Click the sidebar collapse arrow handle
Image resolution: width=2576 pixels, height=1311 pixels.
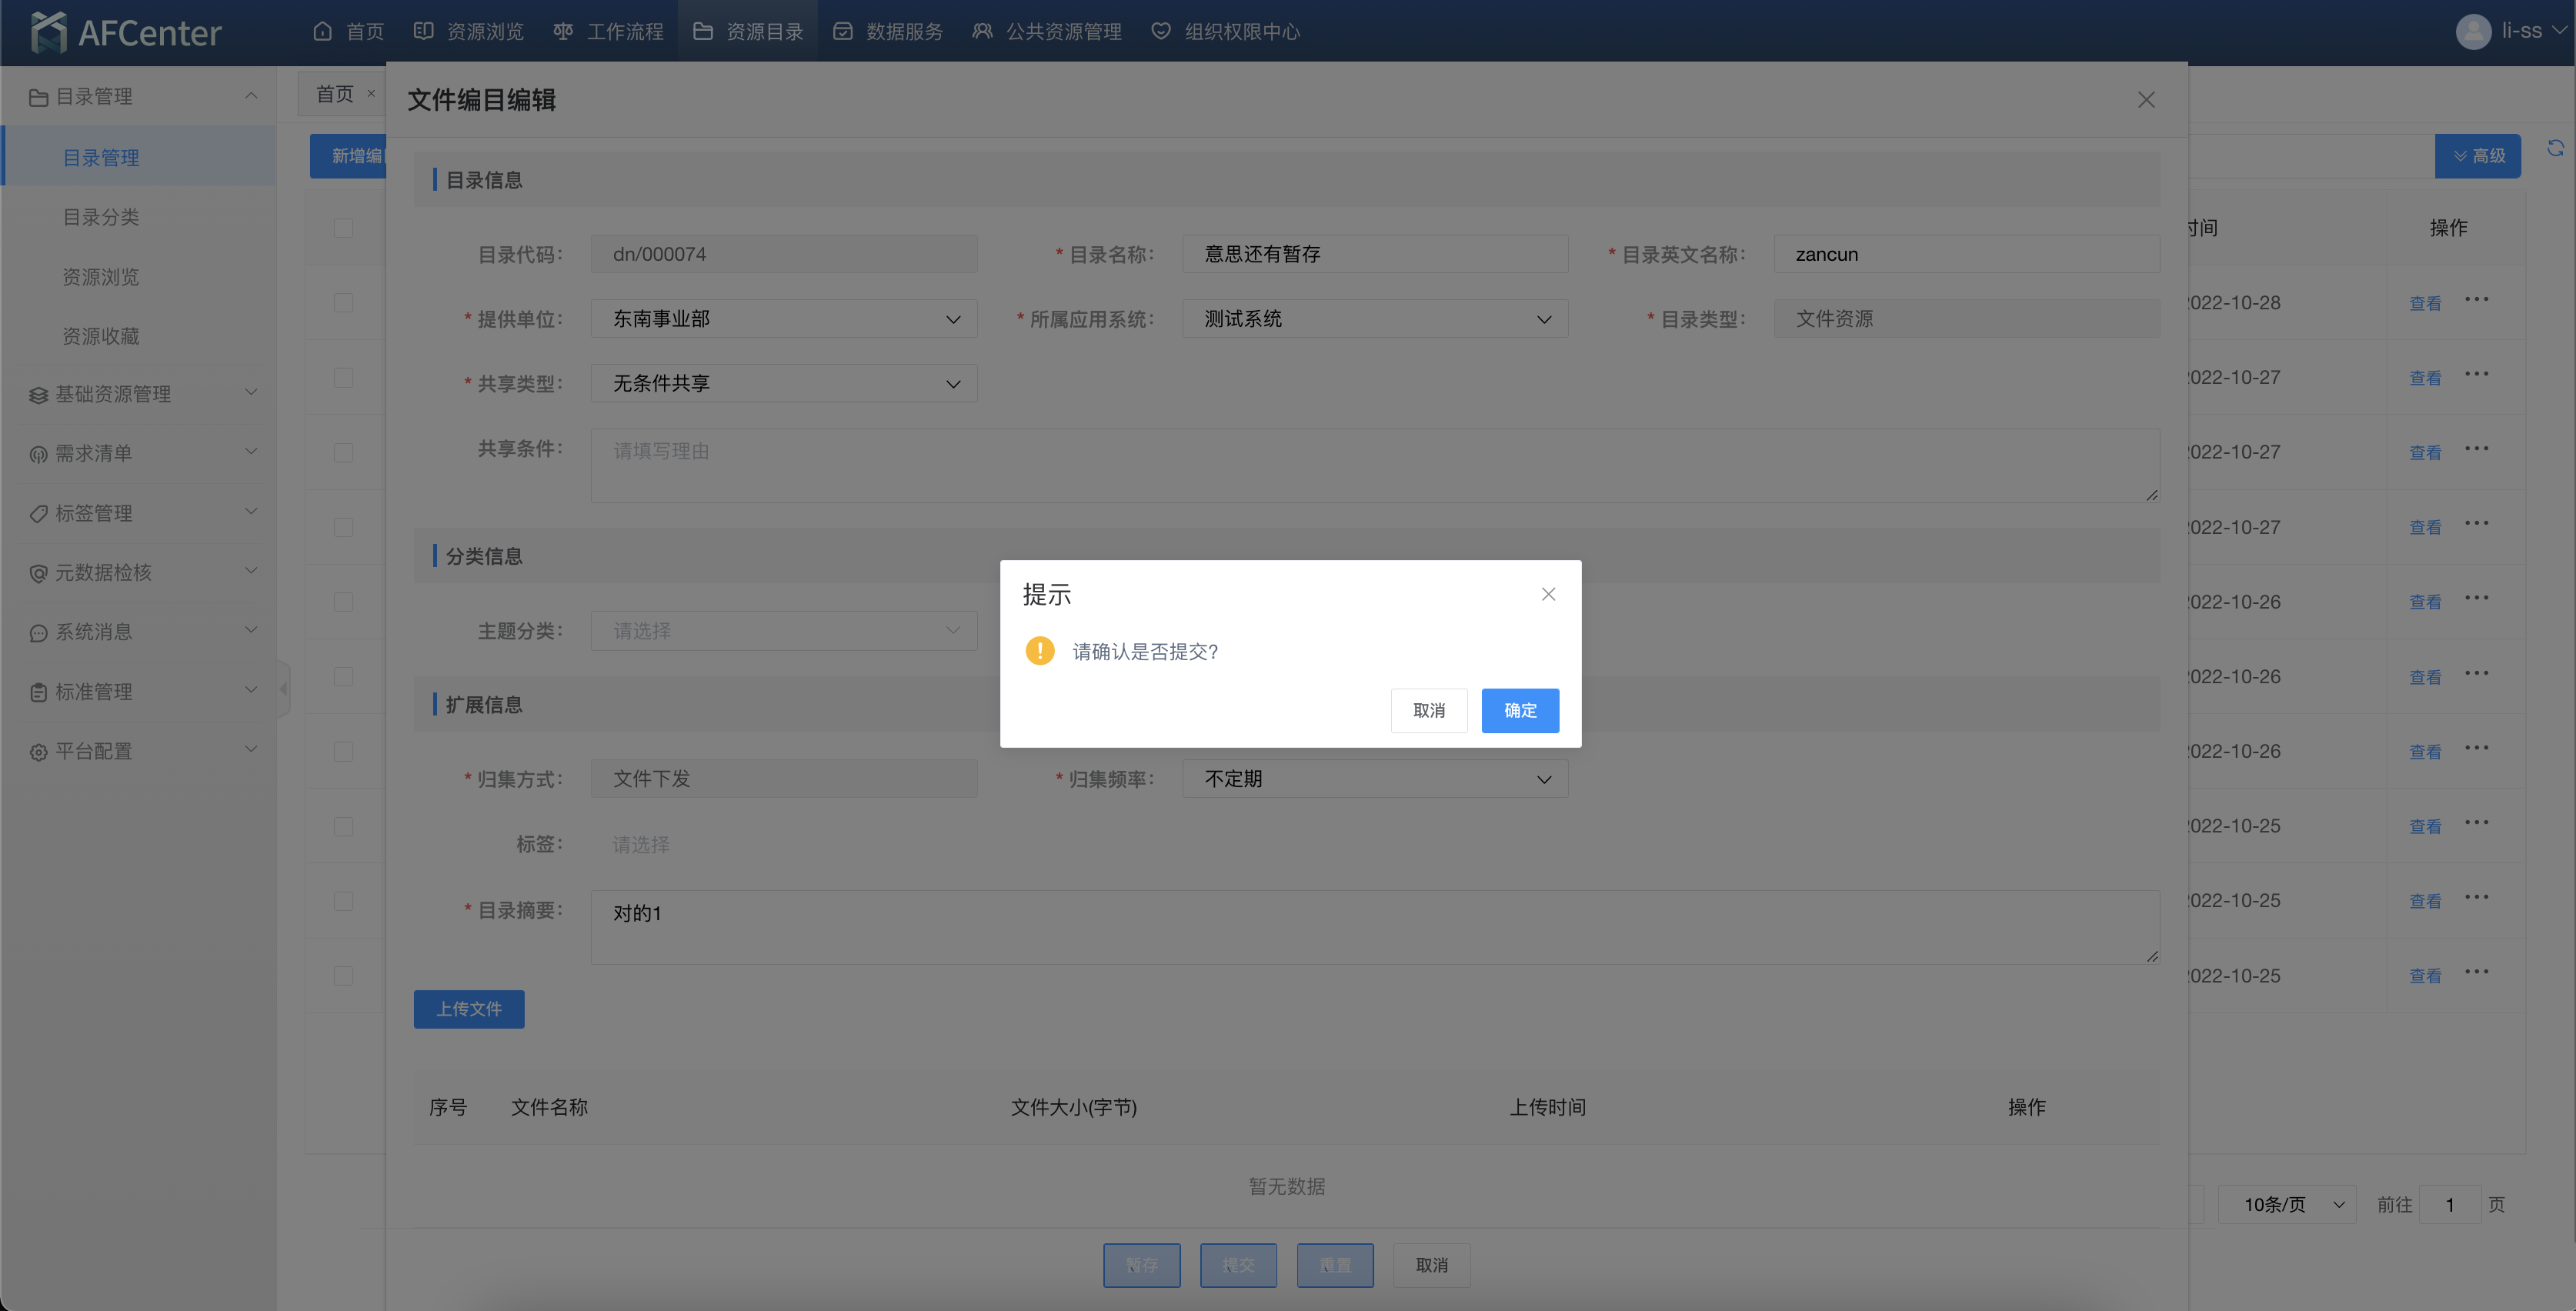284,688
